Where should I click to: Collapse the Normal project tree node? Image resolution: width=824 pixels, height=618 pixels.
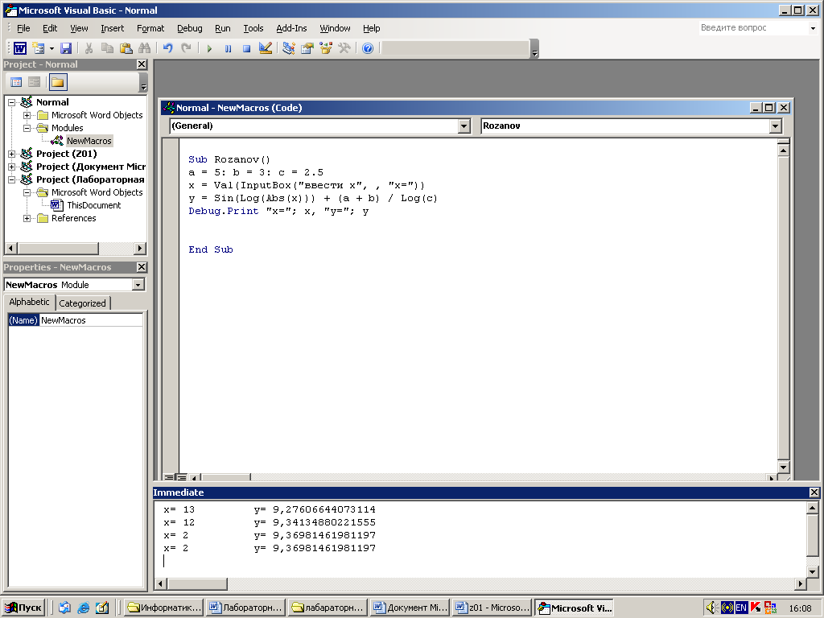click(x=11, y=102)
